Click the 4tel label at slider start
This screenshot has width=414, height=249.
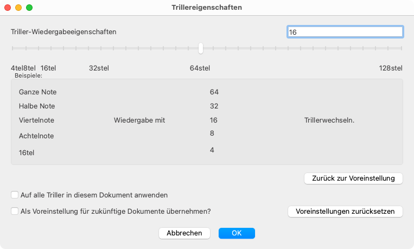(x=16, y=68)
